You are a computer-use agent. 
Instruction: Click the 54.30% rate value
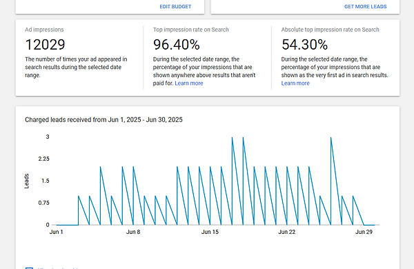pos(304,44)
